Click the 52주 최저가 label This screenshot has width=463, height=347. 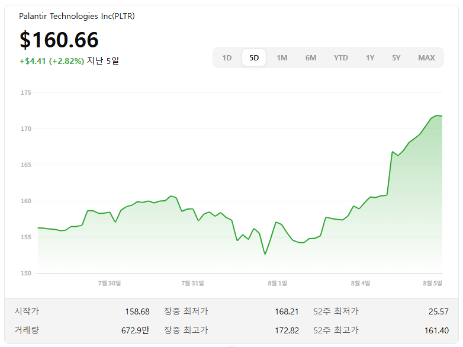[x=336, y=311]
